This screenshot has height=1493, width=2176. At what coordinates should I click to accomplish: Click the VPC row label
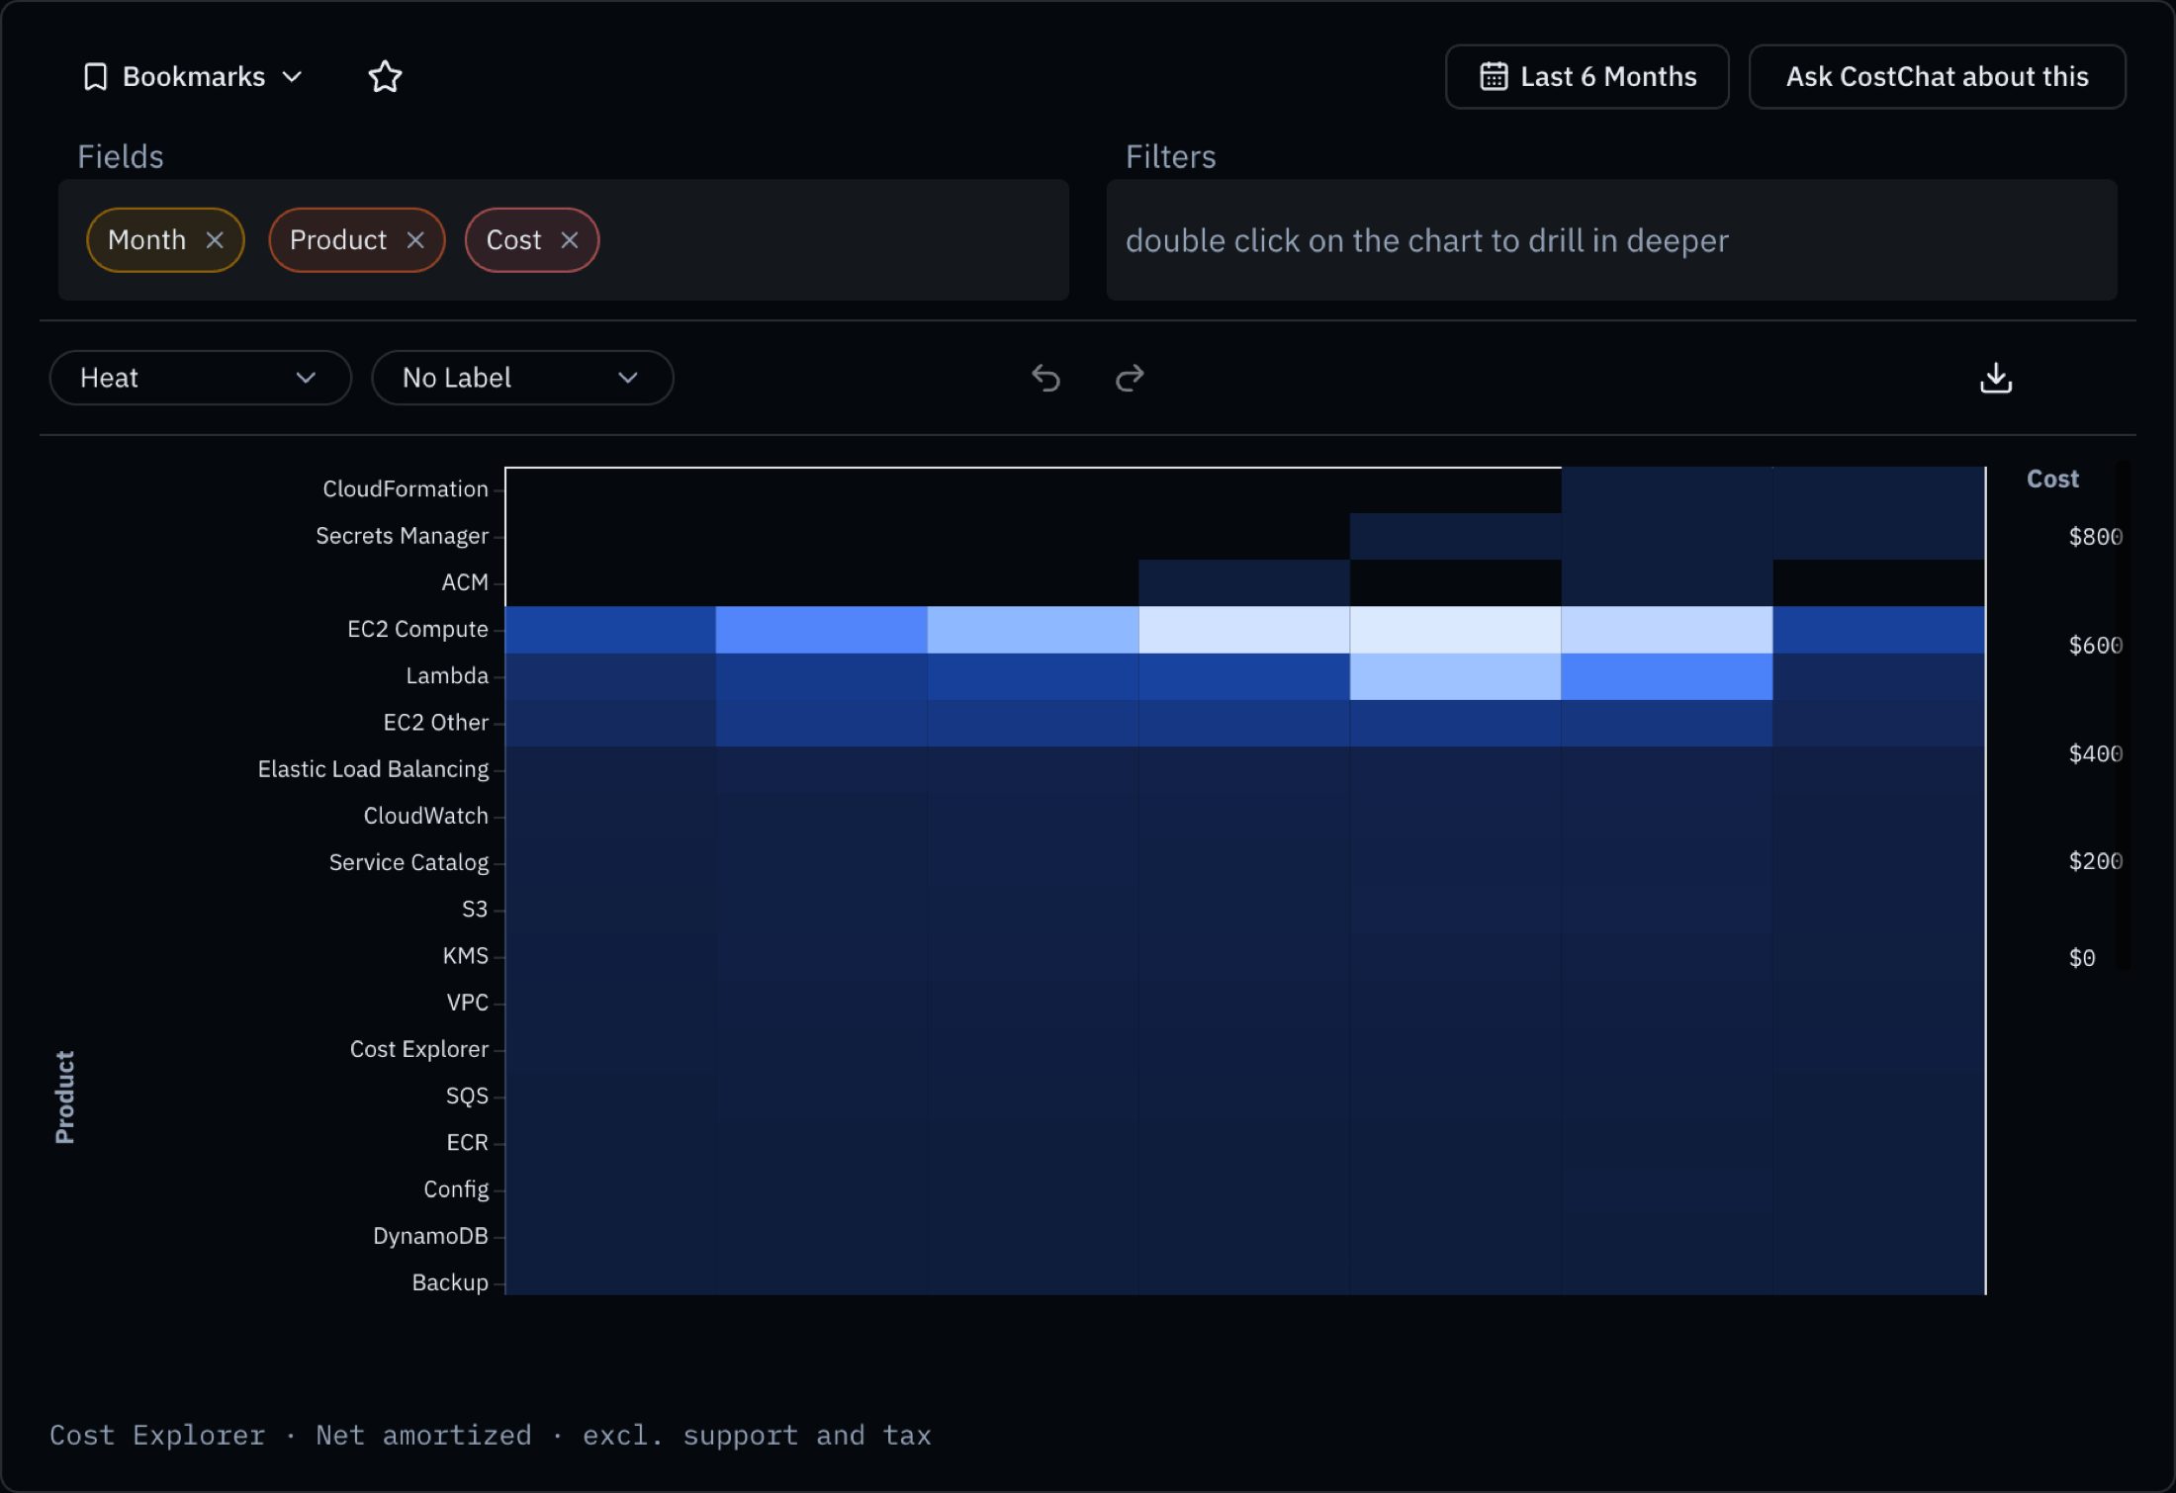click(x=468, y=1003)
